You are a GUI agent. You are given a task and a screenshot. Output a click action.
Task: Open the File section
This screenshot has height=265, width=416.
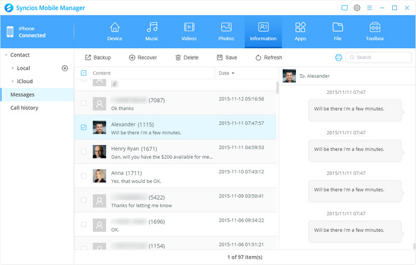point(338,31)
